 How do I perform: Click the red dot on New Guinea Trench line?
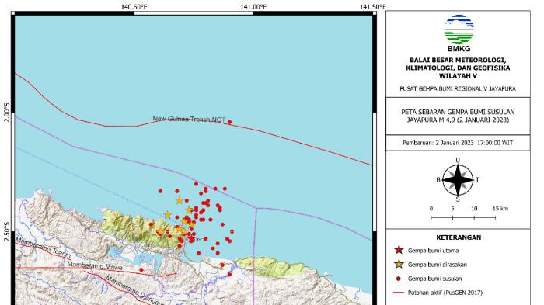pos(229,122)
